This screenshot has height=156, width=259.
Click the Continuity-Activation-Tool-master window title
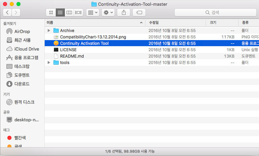pyautogui.click(x=133, y=4)
